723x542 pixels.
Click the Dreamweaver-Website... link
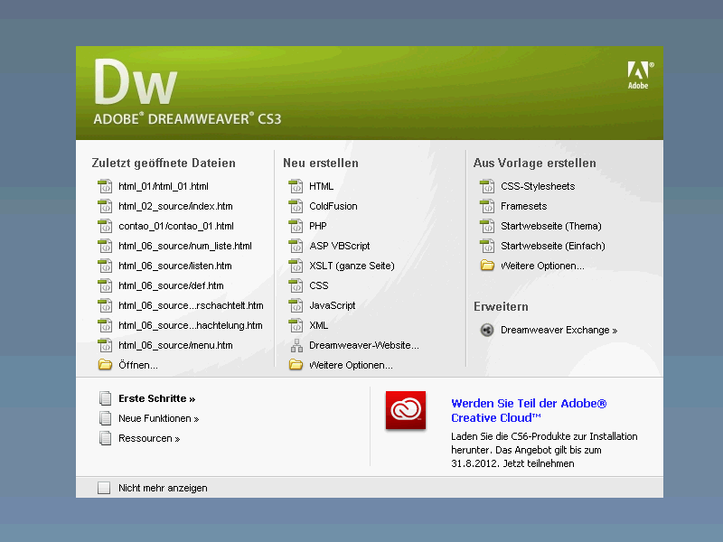point(364,345)
